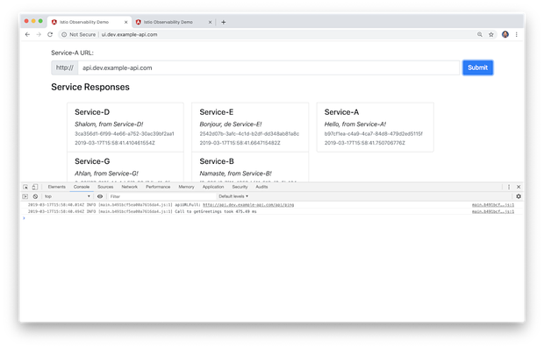544x348 pixels.
Task: Clear the console
Action: (x=35, y=196)
